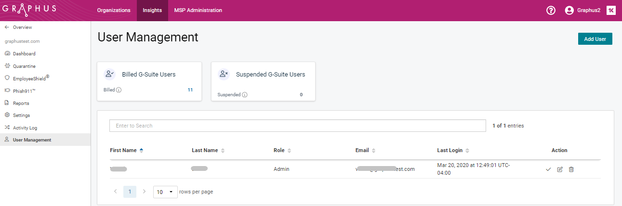This screenshot has width=622, height=206.
Task: Delete the user with trash icon
Action: [571, 169]
